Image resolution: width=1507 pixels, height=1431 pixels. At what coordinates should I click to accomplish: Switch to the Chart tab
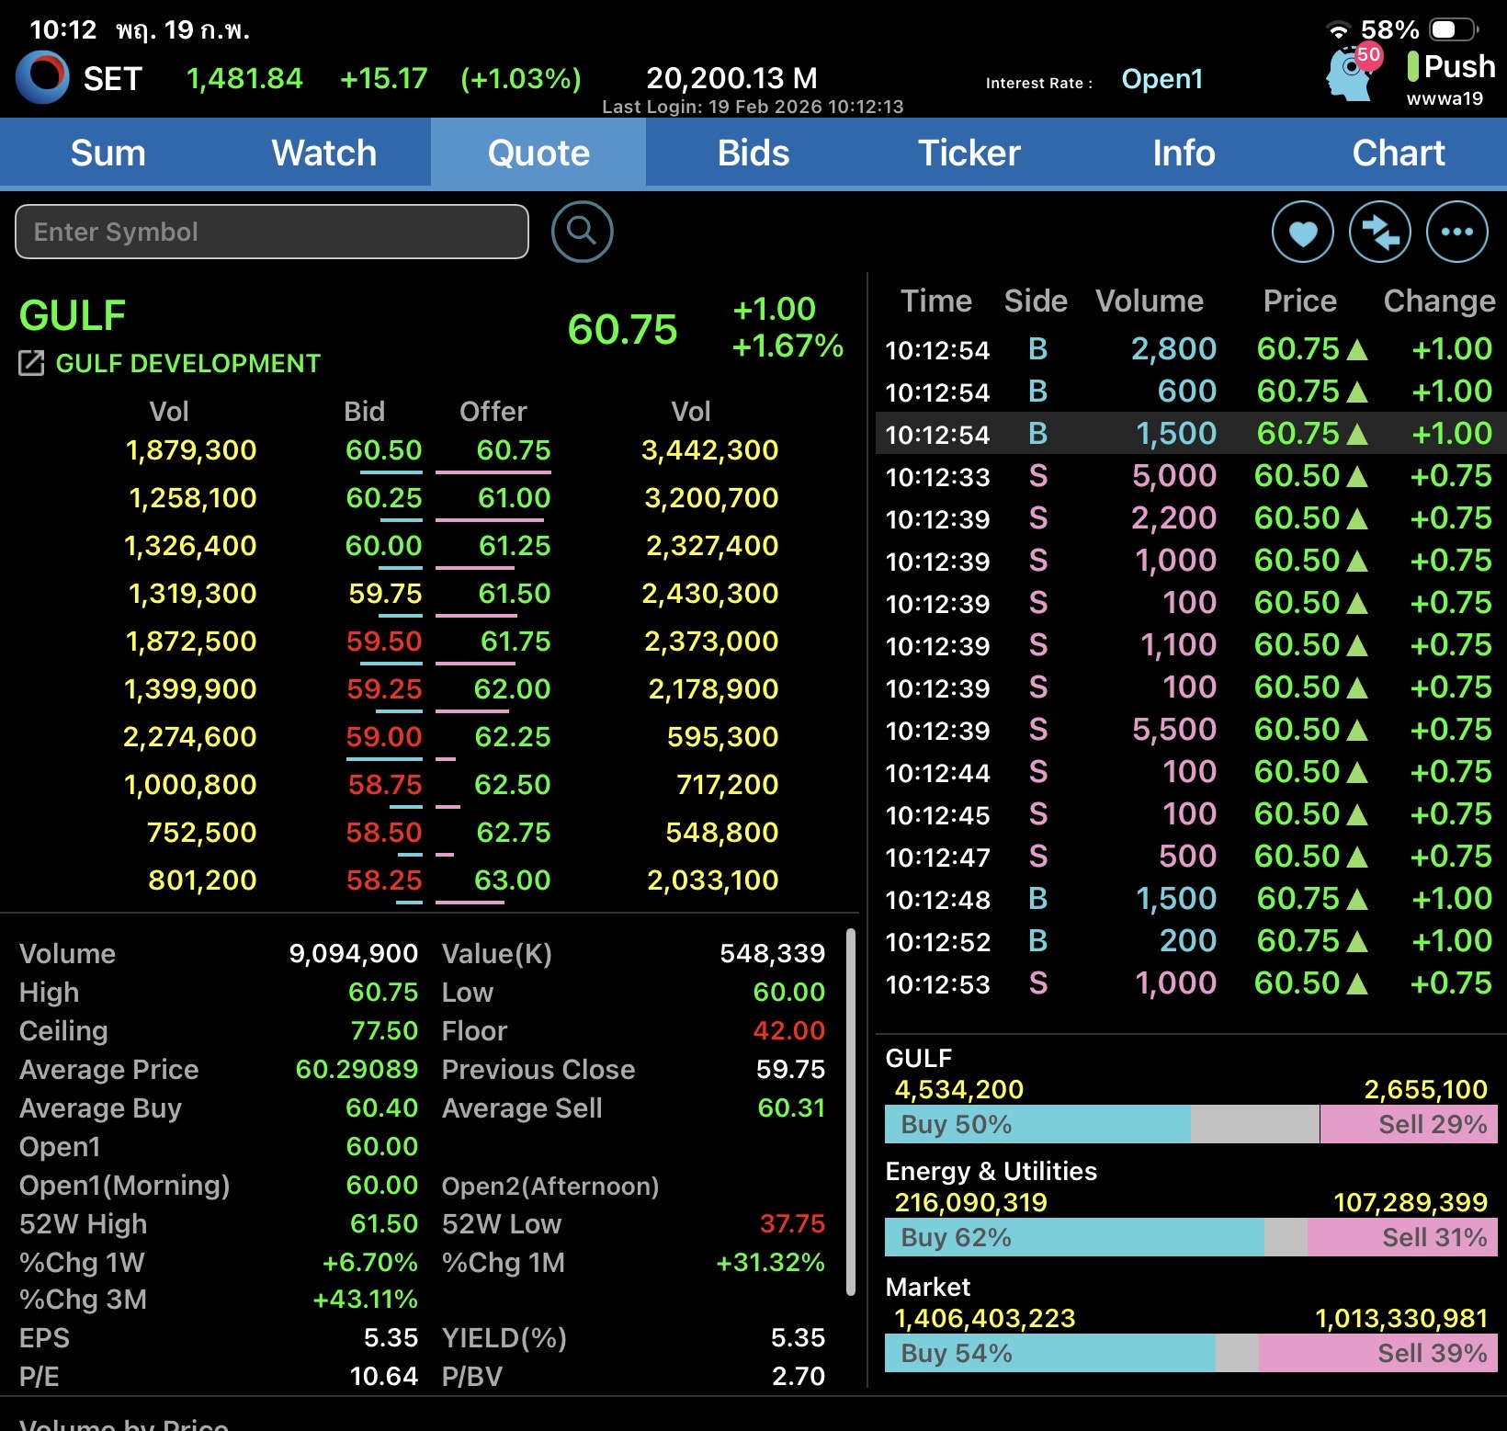pyautogui.click(x=1399, y=153)
